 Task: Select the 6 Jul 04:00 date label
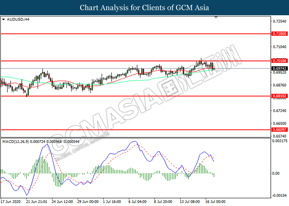click(x=137, y=202)
